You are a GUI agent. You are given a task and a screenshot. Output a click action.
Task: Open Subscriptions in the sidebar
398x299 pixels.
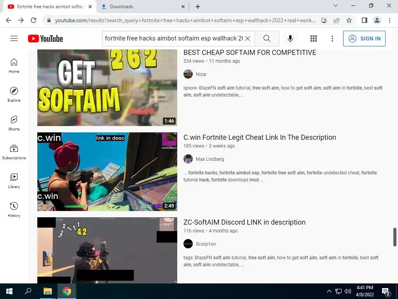coord(14,152)
